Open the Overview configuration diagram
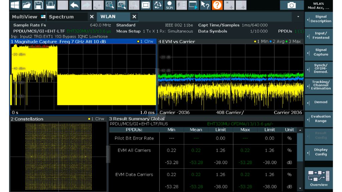The width and height of the screenshot is (342, 192). [x=319, y=178]
